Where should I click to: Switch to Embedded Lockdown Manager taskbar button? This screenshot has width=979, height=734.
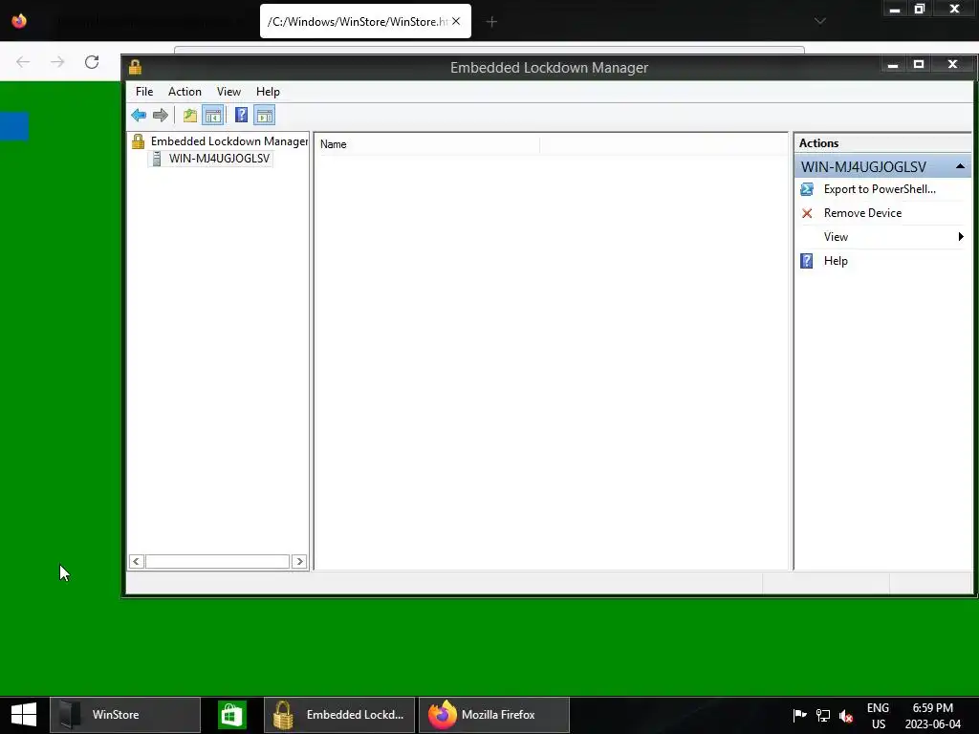[339, 715]
